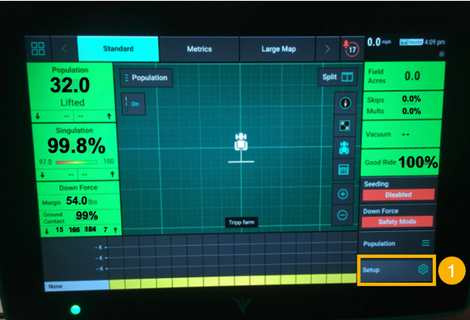Click the expand map fullscreen icon

pos(345,126)
